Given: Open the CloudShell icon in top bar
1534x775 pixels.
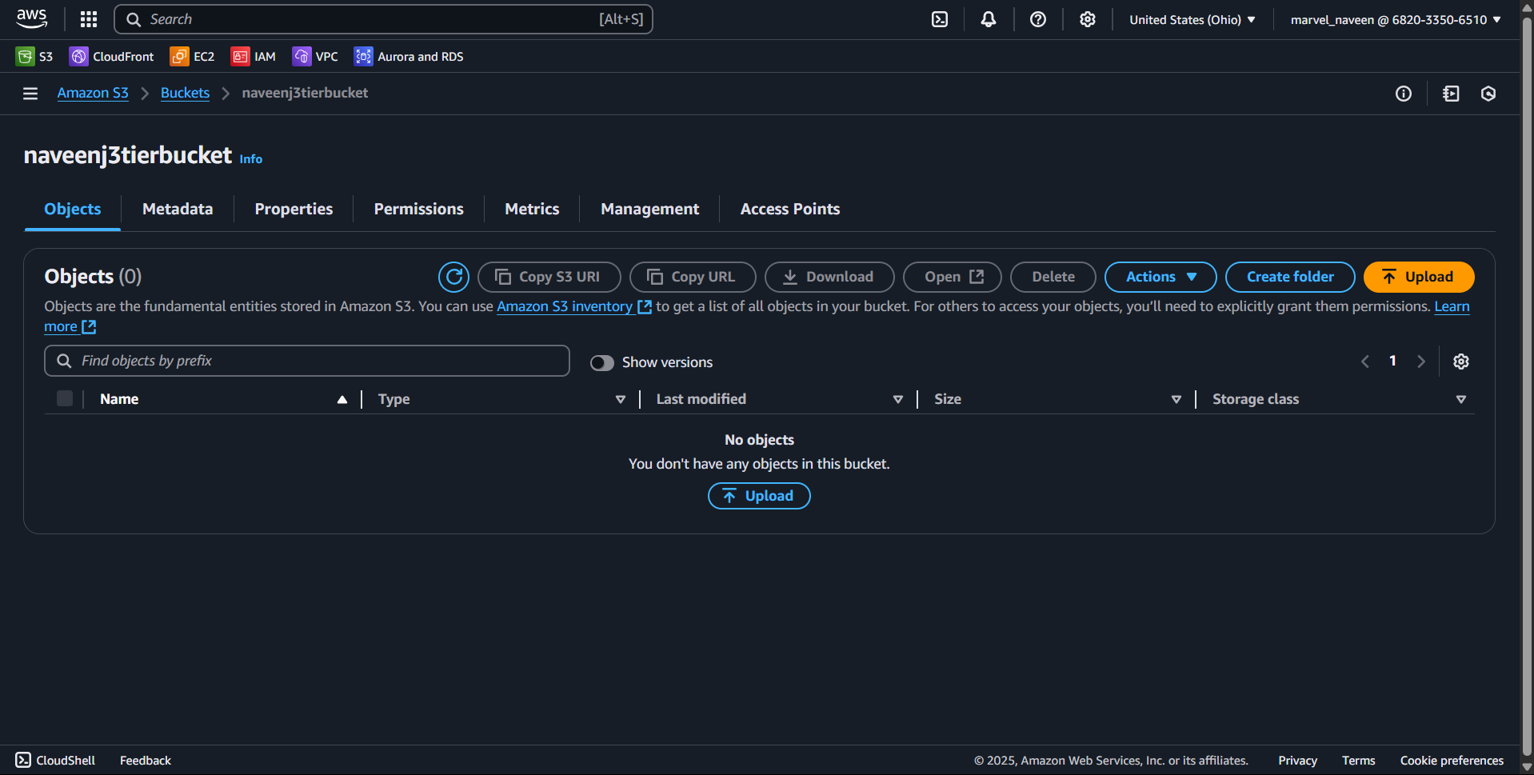Looking at the screenshot, I should [x=940, y=19].
